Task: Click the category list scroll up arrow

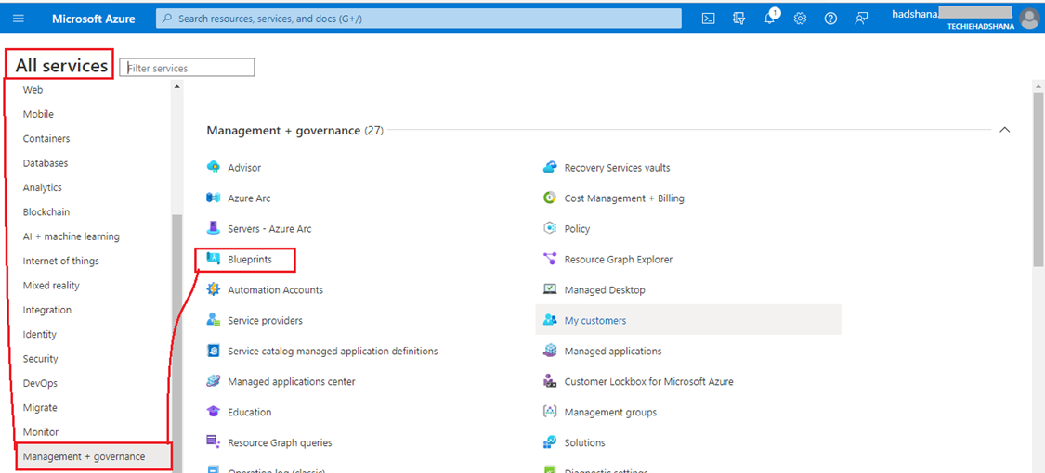Action: 176,86
